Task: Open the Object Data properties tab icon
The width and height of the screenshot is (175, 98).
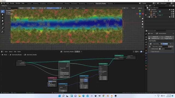Action: 146,63
